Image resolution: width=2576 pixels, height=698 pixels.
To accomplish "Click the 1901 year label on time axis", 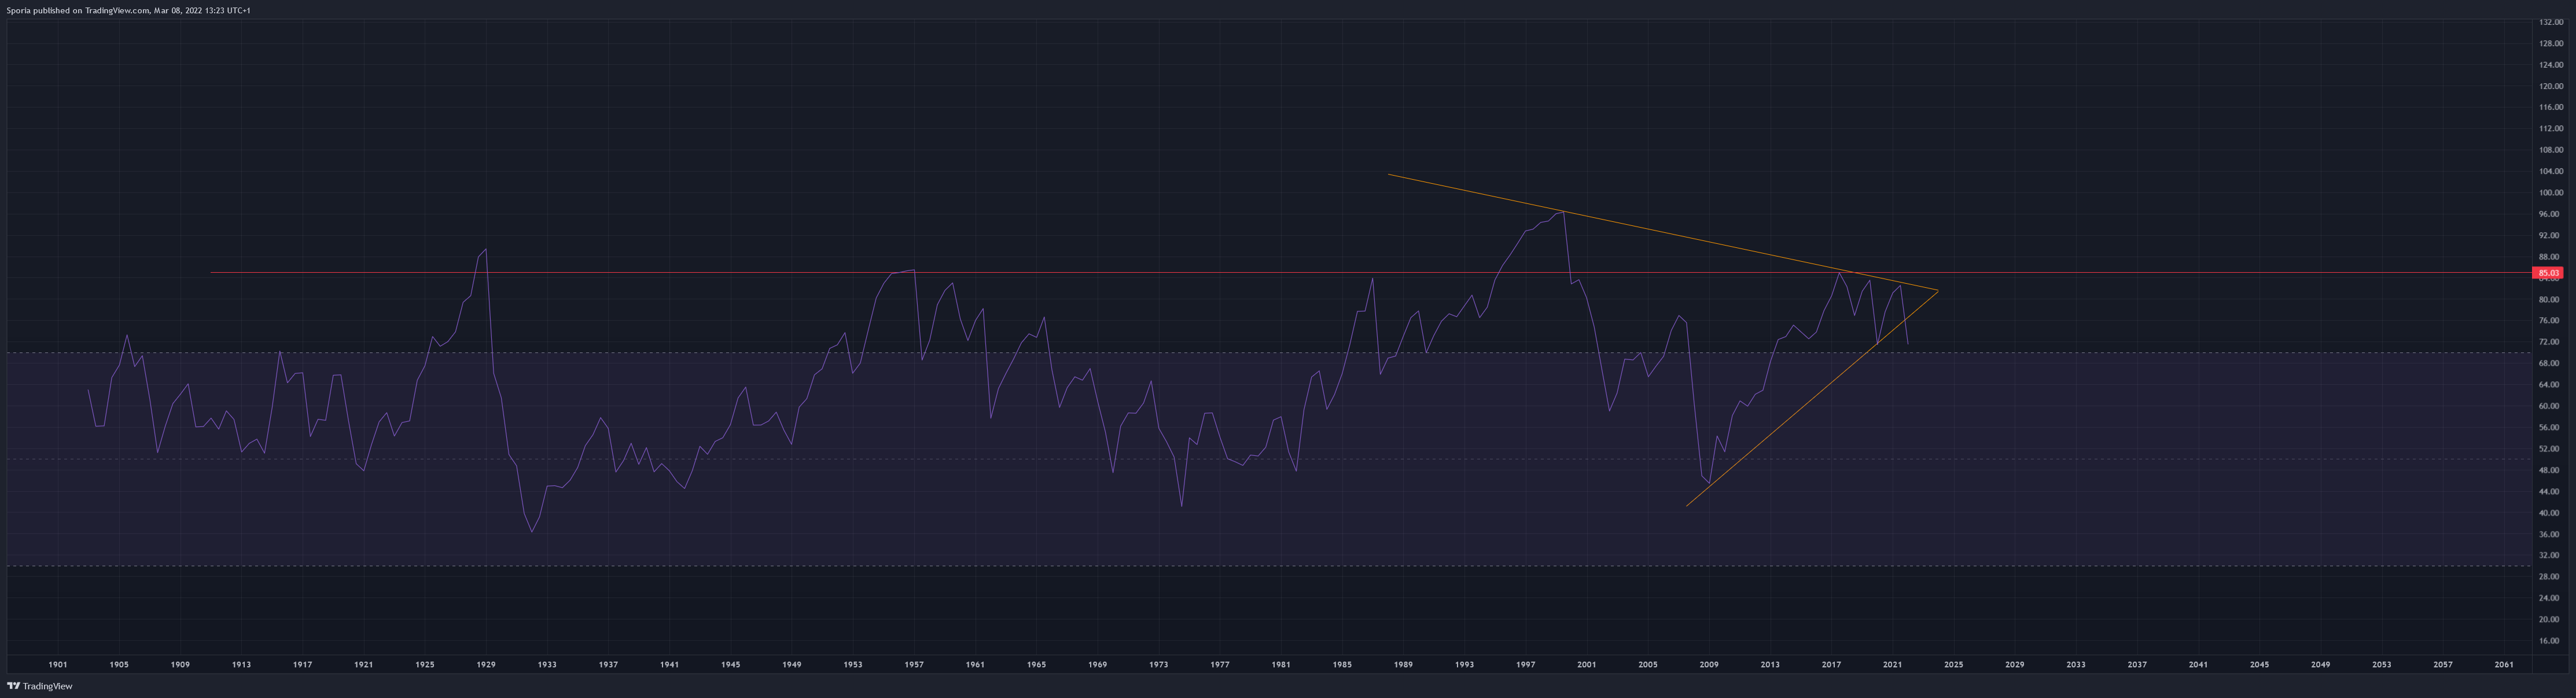I will coord(58,664).
